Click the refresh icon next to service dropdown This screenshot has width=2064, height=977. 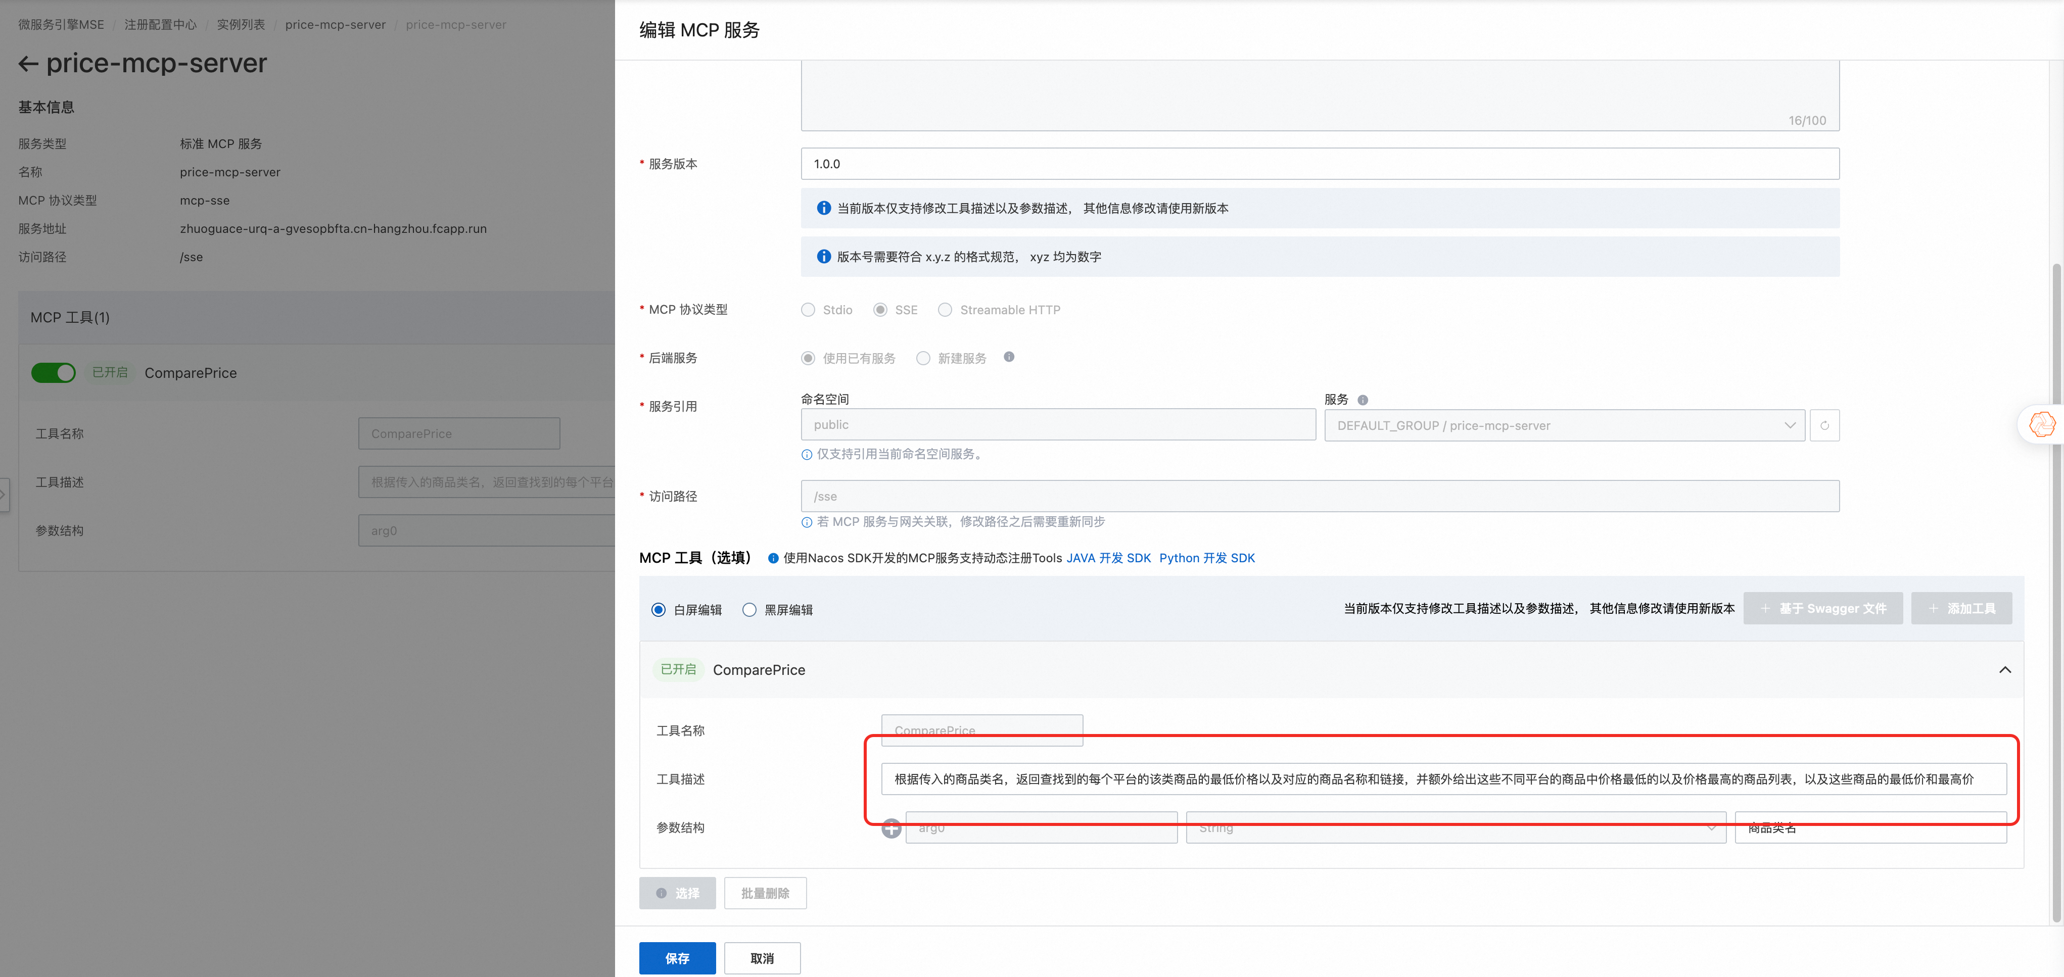coord(1824,425)
